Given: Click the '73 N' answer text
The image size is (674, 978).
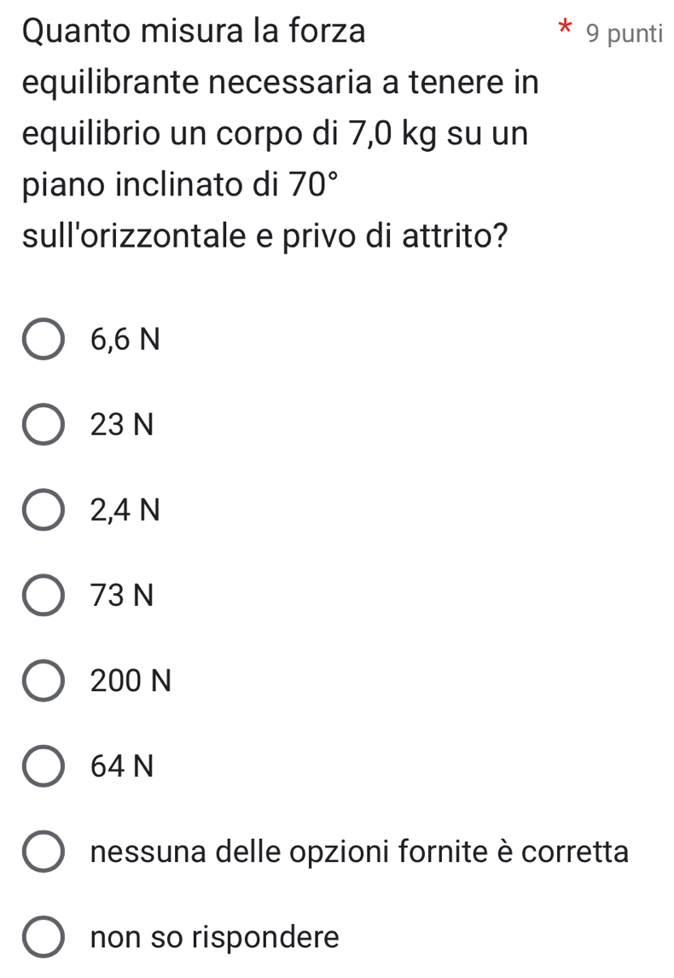Looking at the screenshot, I should click(x=122, y=597).
